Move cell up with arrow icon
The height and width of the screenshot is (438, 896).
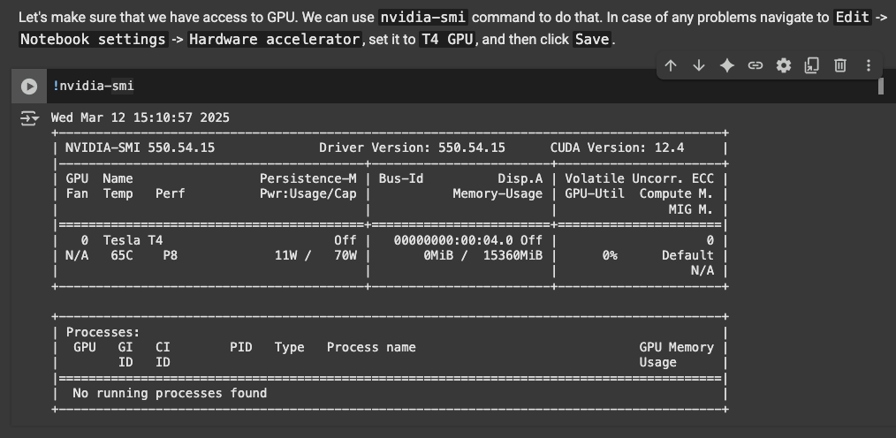click(671, 65)
